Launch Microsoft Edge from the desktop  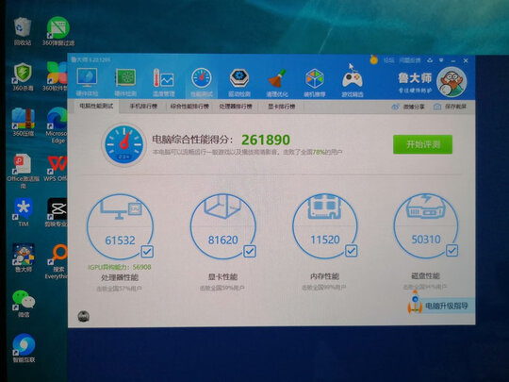(57, 119)
